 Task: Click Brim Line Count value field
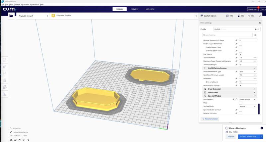248,82
